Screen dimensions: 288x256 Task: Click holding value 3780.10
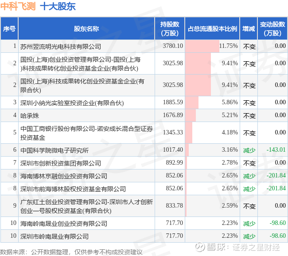click(x=173, y=46)
